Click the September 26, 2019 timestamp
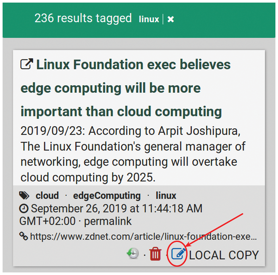This screenshot has height=275, width=278. 116,209
